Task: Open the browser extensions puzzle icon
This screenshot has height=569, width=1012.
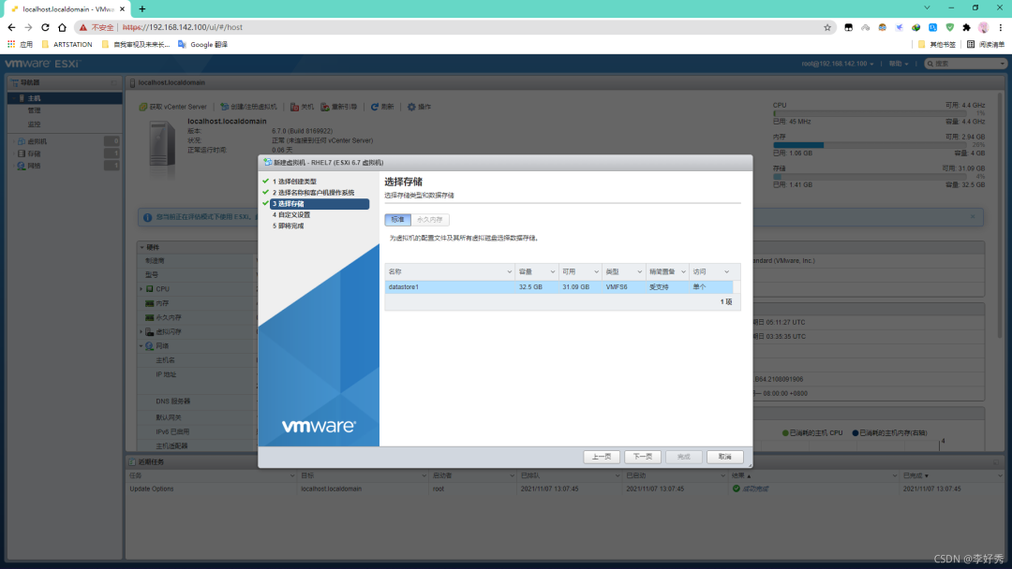Action: (966, 27)
